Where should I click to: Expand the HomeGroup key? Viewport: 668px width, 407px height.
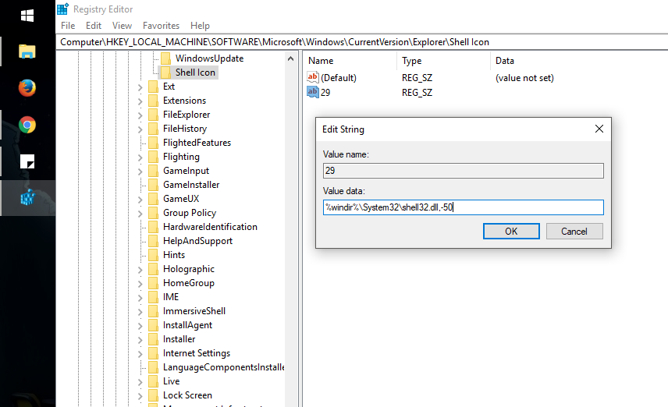click(x=140, y=284)
